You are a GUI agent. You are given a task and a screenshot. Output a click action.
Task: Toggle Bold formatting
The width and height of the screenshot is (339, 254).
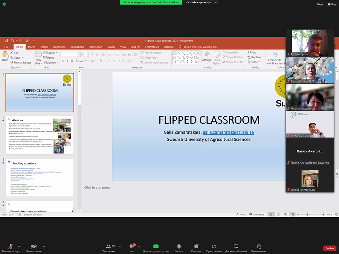click(63, 61)
